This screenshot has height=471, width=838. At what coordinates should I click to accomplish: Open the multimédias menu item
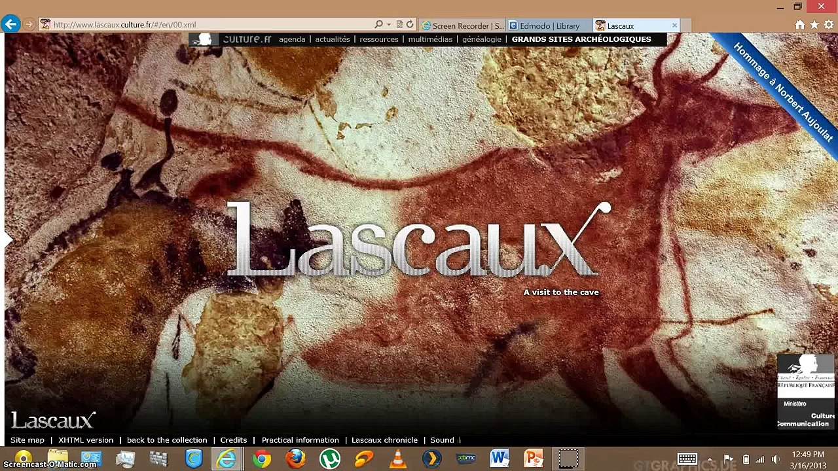click(430, 39)
